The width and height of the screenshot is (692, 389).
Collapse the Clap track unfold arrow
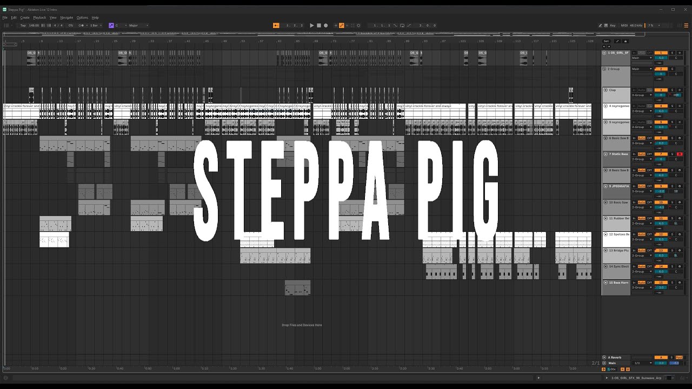[605, 90]
